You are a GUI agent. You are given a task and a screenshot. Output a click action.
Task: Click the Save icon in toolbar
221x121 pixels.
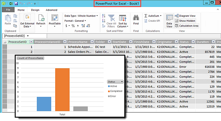(x=16, y=3)
